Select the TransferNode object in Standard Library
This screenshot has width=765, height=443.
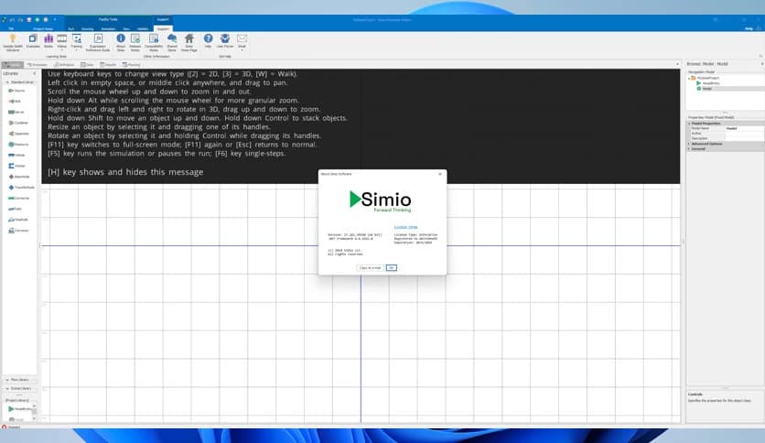[x=21, y=188]
